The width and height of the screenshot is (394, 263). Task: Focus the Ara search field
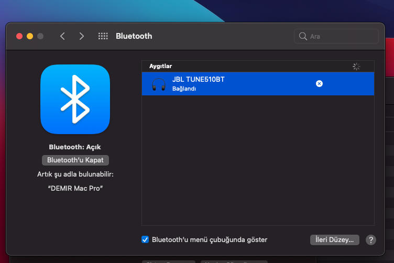click(341, 37)
